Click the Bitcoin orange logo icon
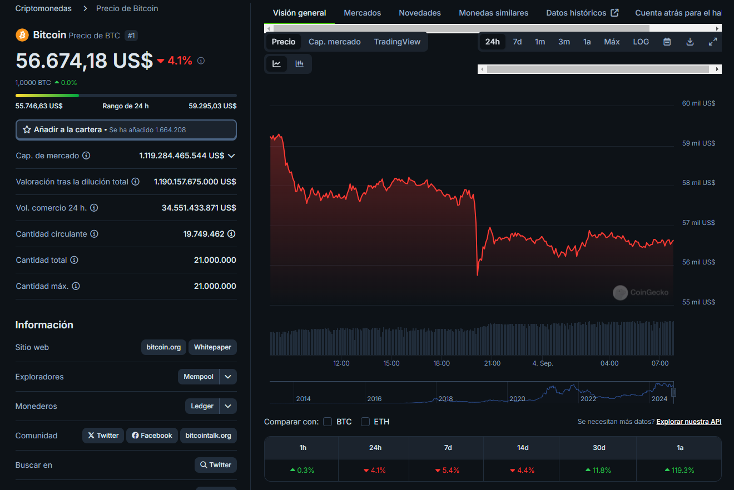This screenshot has width=734, height=490. point(22,35)
